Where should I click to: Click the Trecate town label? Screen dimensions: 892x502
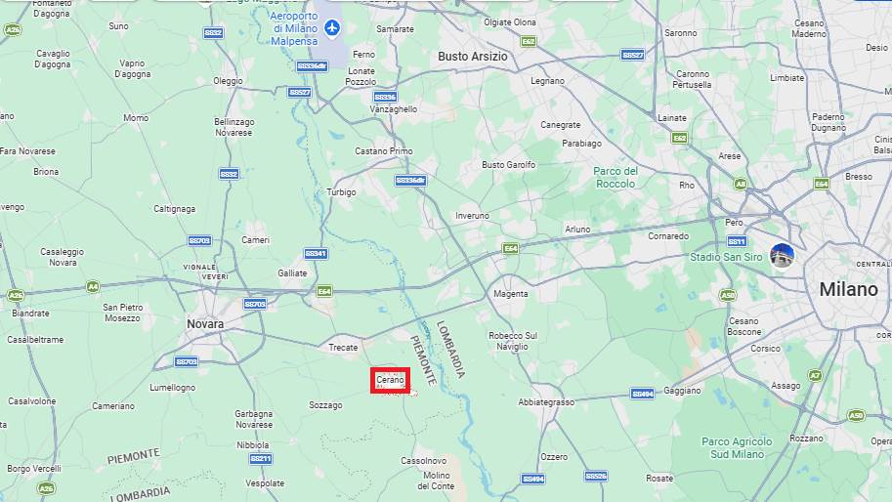pyautogui.click(x=343, y=348)
